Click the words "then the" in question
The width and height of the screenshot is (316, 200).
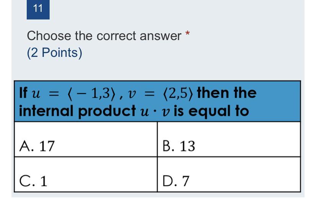pos(227,93)
